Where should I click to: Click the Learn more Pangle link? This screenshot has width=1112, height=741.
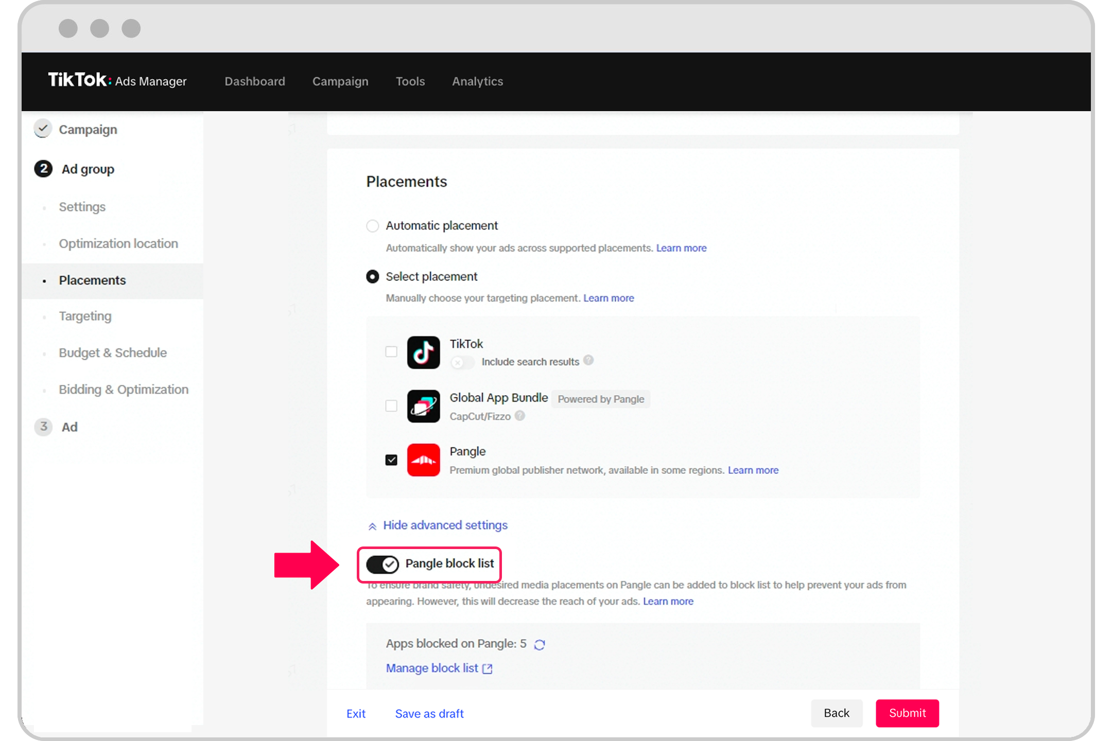pyautogui.click(x=753, y=470)
